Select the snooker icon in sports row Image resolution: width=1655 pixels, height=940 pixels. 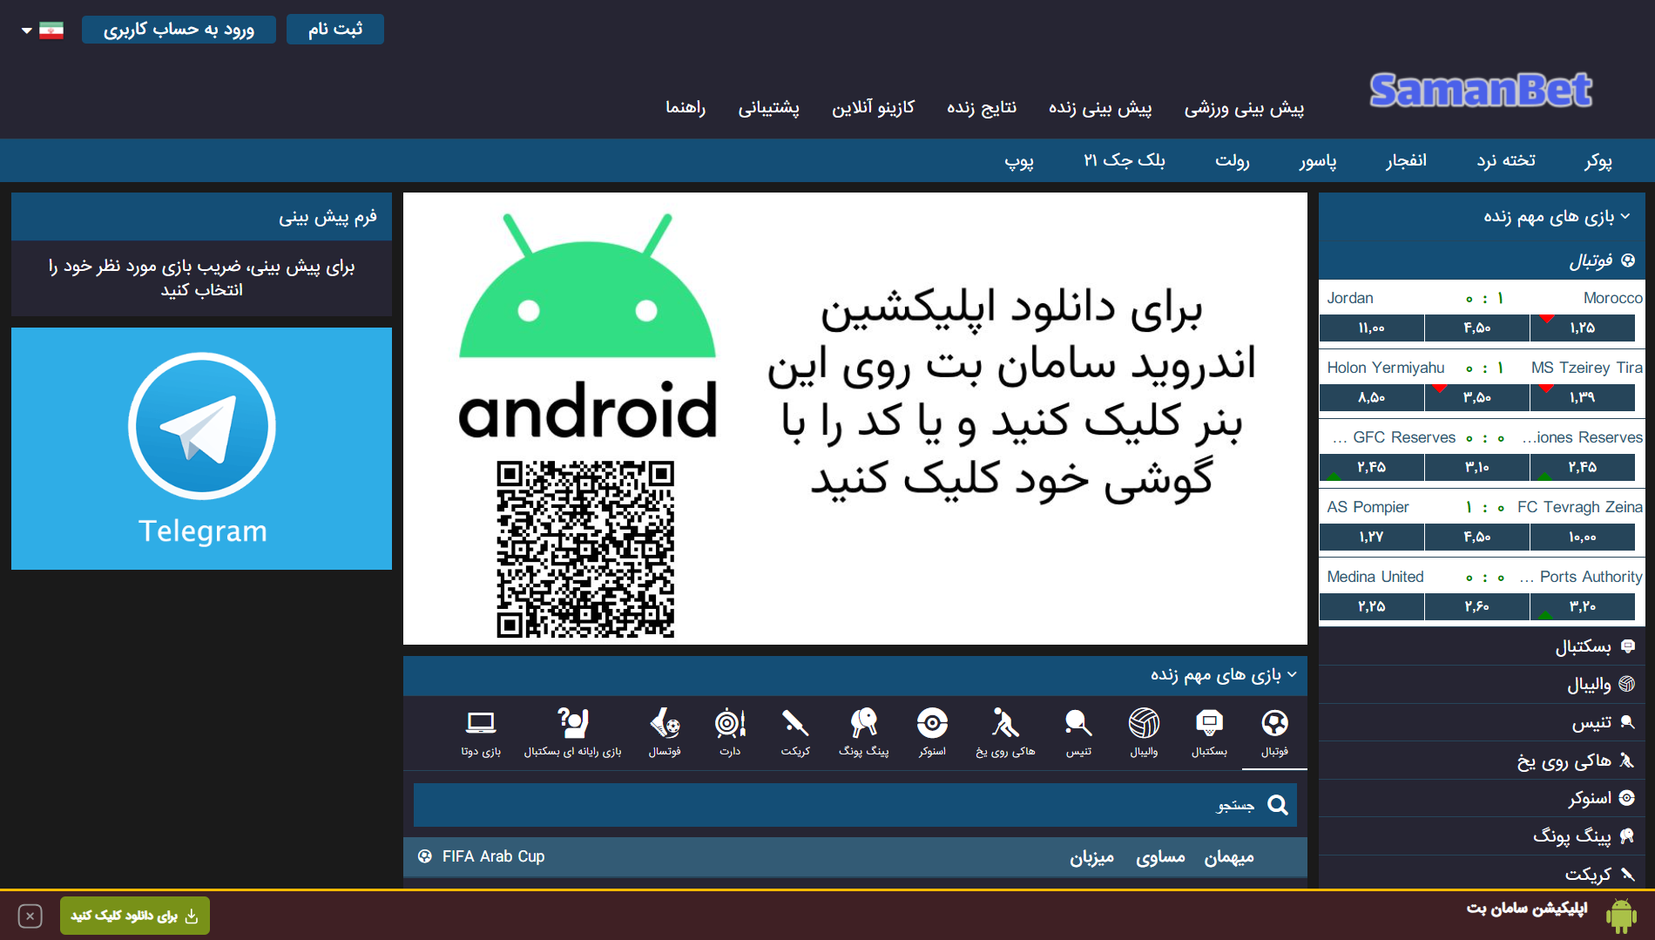[932, 723]
